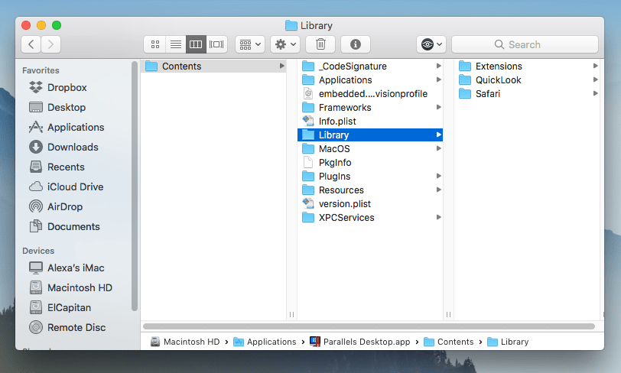The height and width of the screenshot is (373, 621).
Task: Open iCloud Drive in the sidebar
Action: click(66, 186)
